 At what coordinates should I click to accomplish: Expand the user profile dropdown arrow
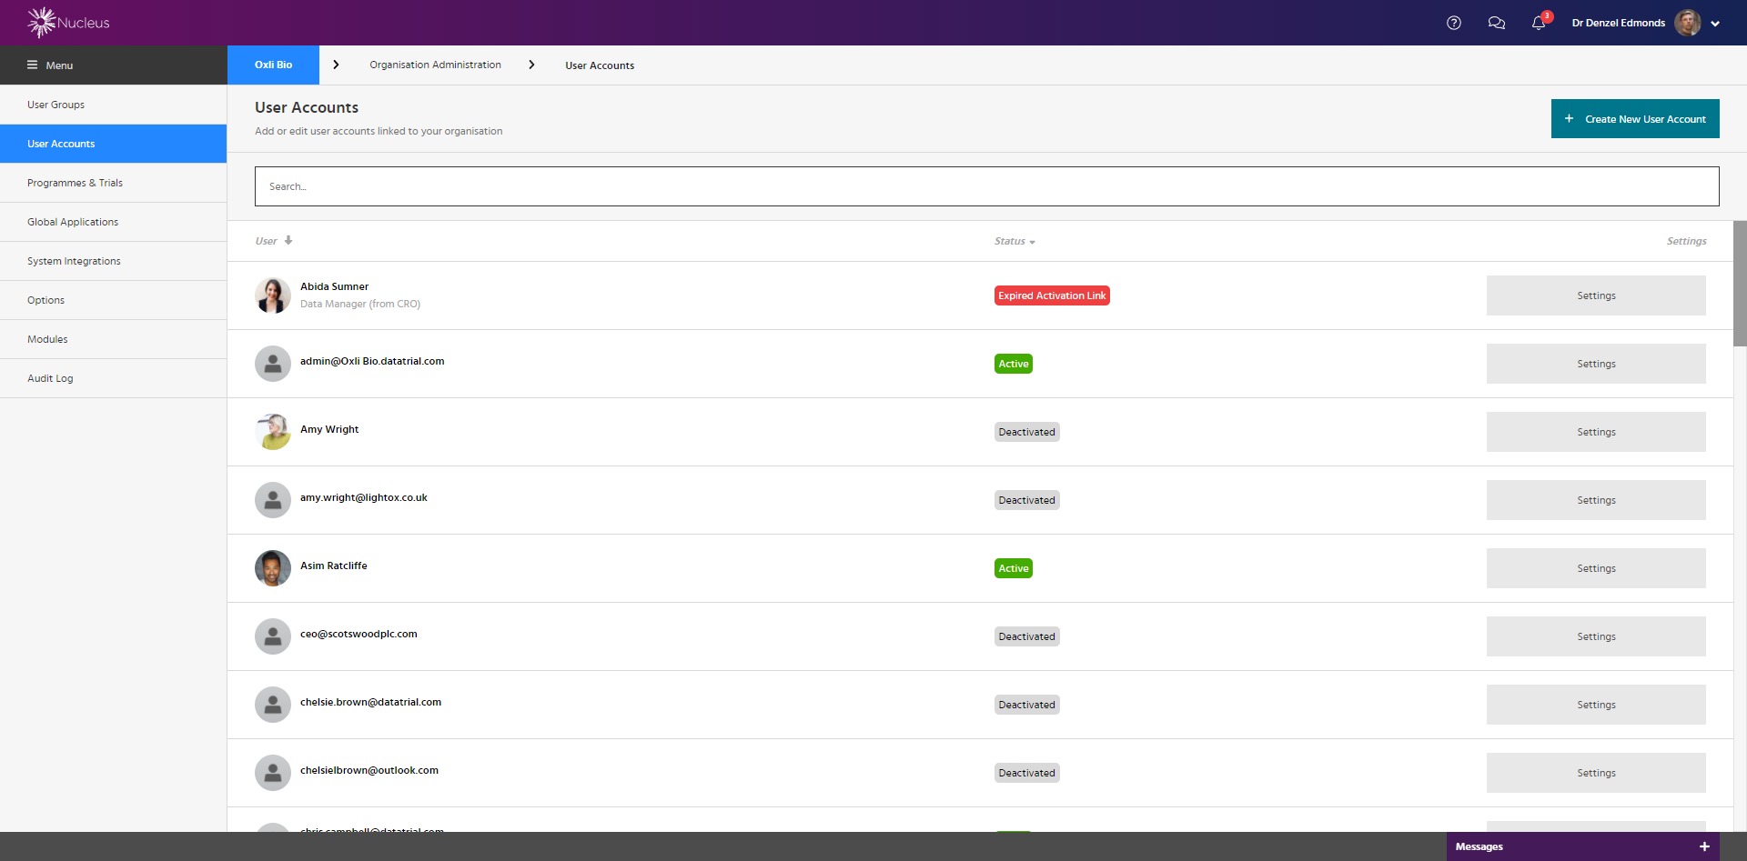[x=1715, y=24]
